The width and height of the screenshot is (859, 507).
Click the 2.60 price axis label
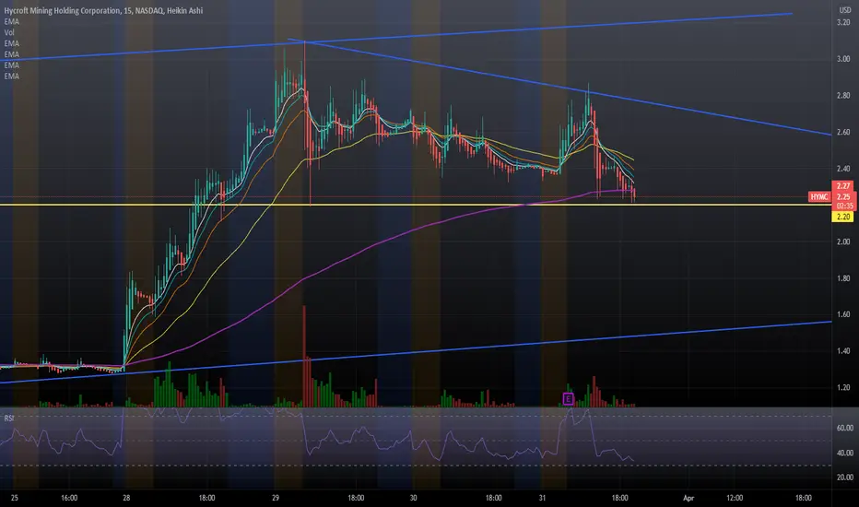(x=843, y=132)
